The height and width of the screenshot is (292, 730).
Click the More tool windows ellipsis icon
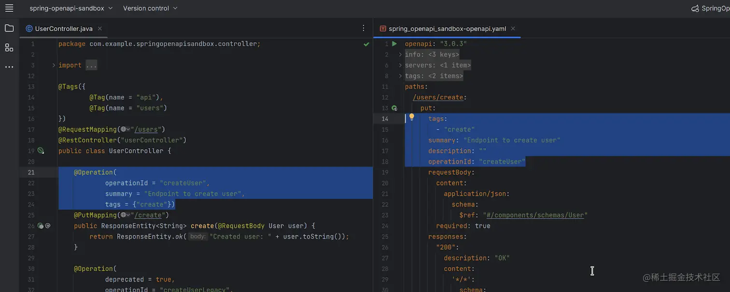[x=9, y=67]
